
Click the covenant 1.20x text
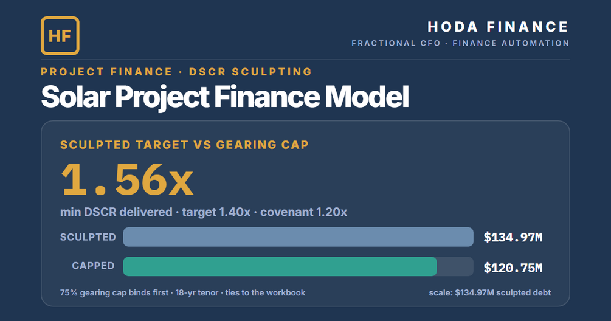pos(303,212)
